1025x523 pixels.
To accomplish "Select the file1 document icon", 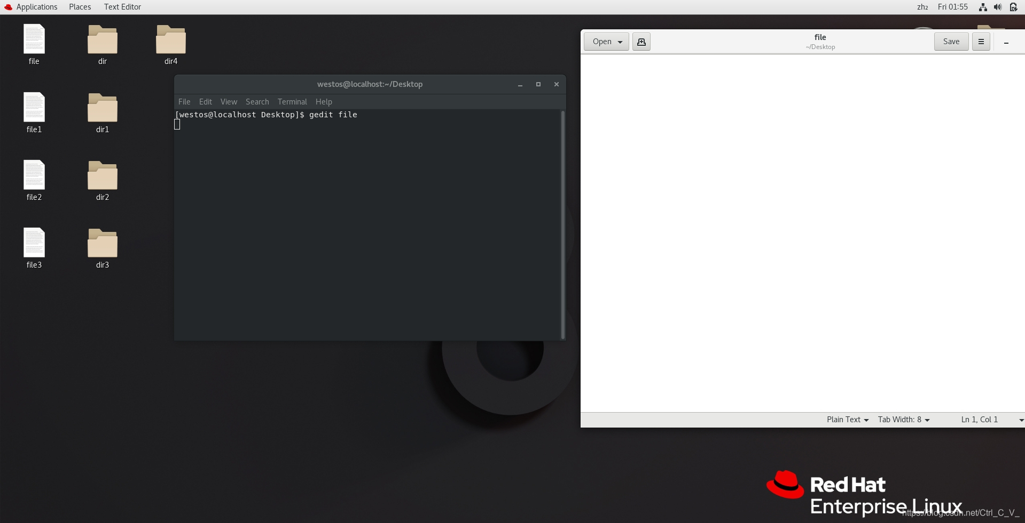I will pyautogui.click(x=34, y=107).
